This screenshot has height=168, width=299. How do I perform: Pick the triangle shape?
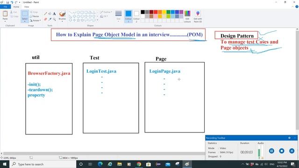pyautogui.click(x=94, y=13)
